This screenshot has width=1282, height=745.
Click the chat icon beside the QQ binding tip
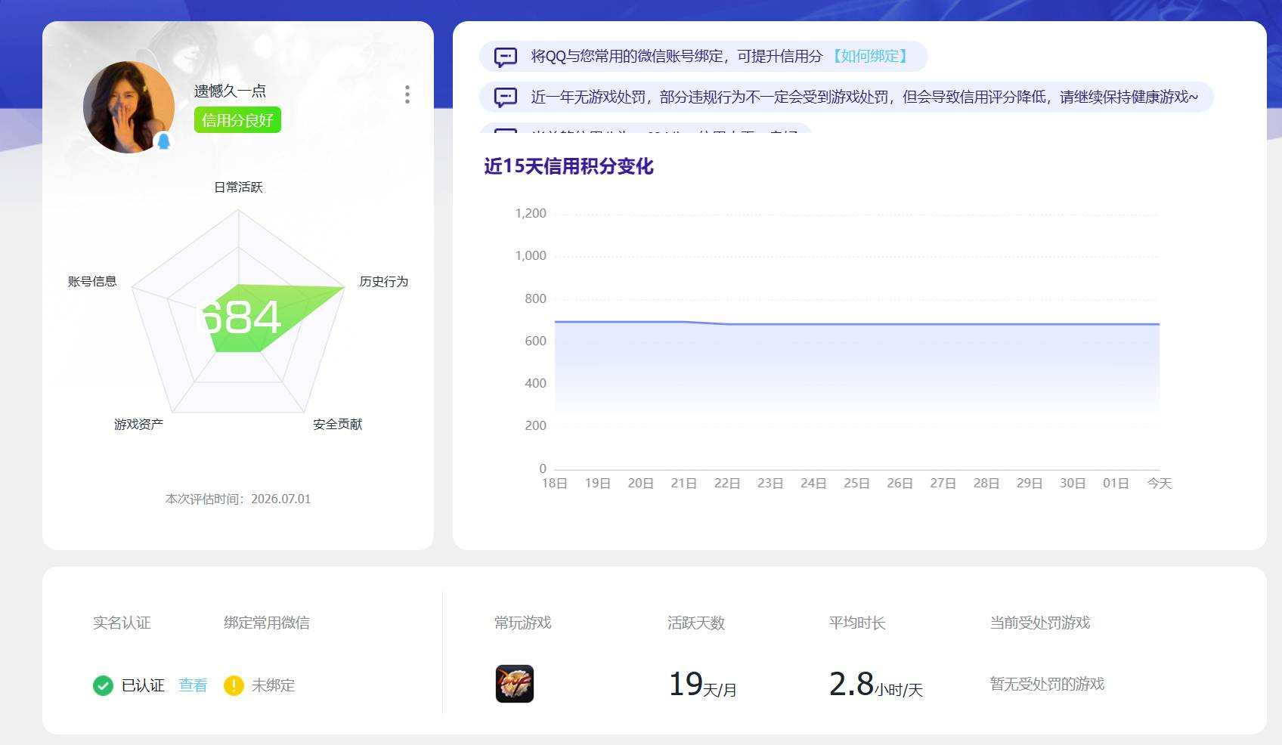click(x=506, y=57)
